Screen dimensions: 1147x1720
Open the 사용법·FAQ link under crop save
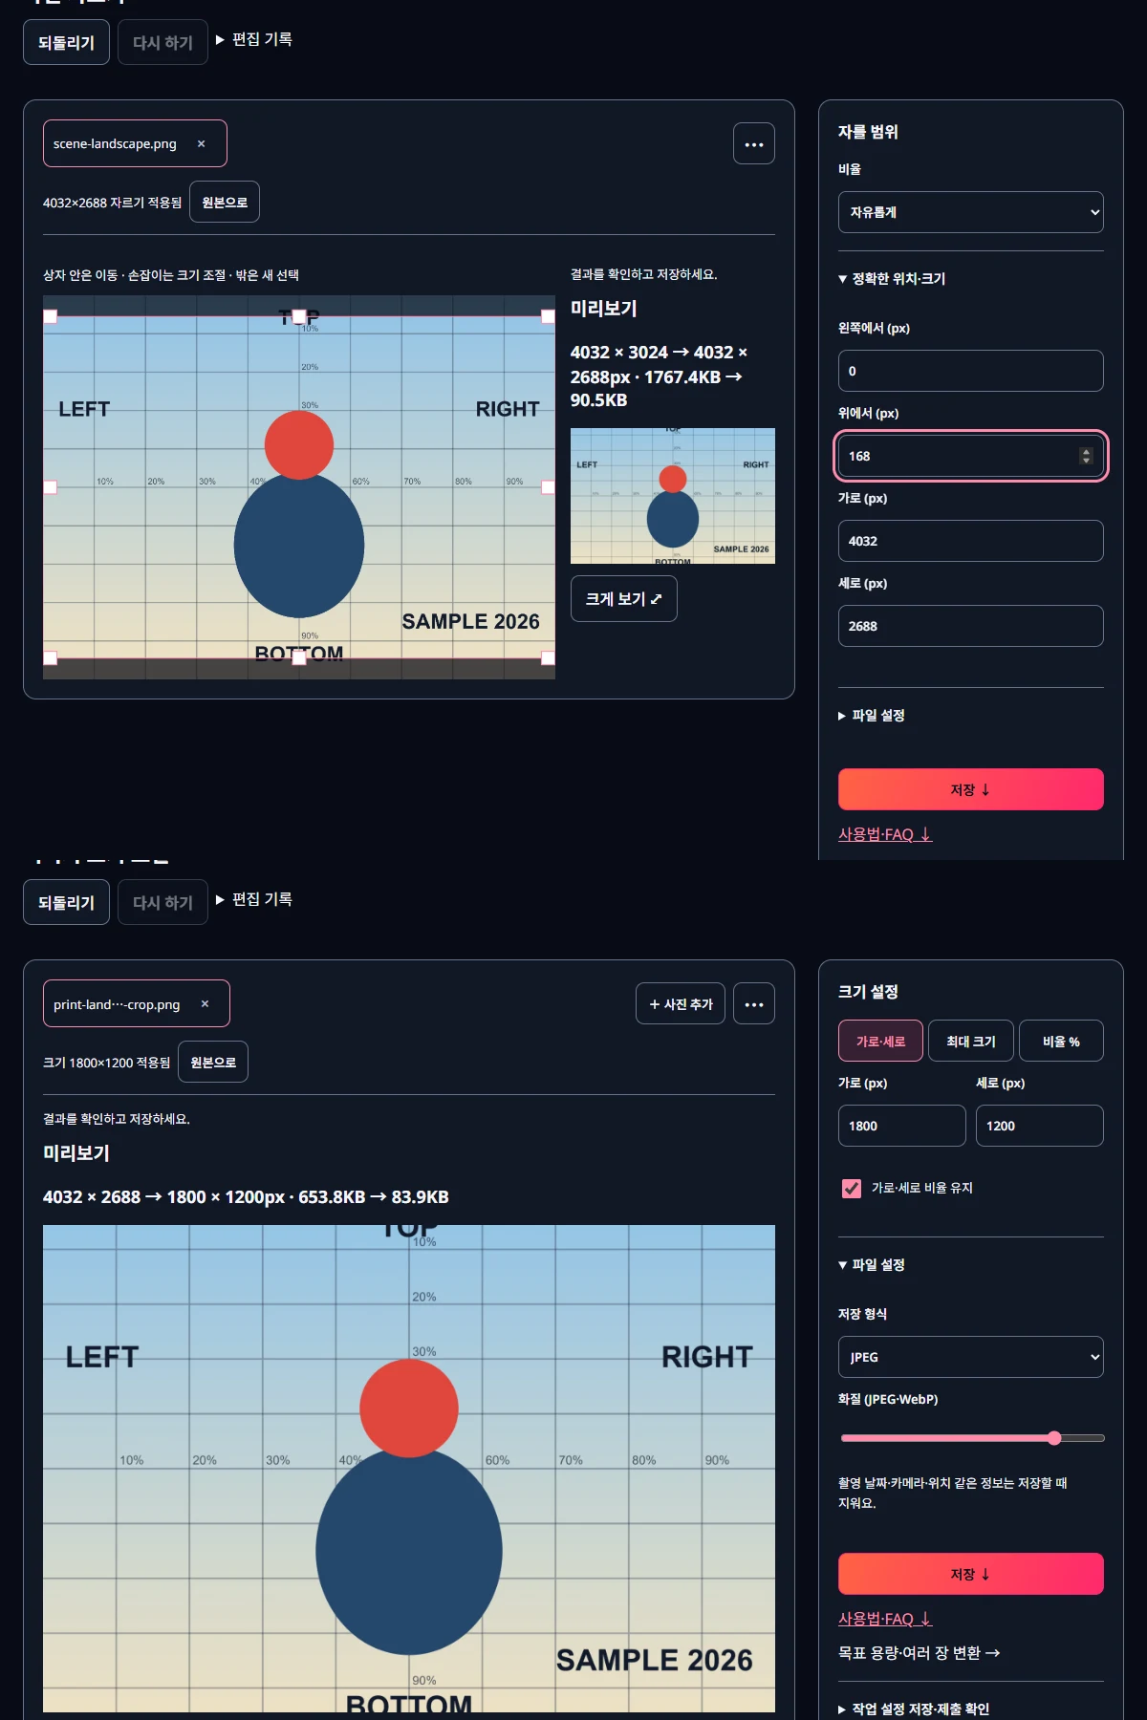885,834
